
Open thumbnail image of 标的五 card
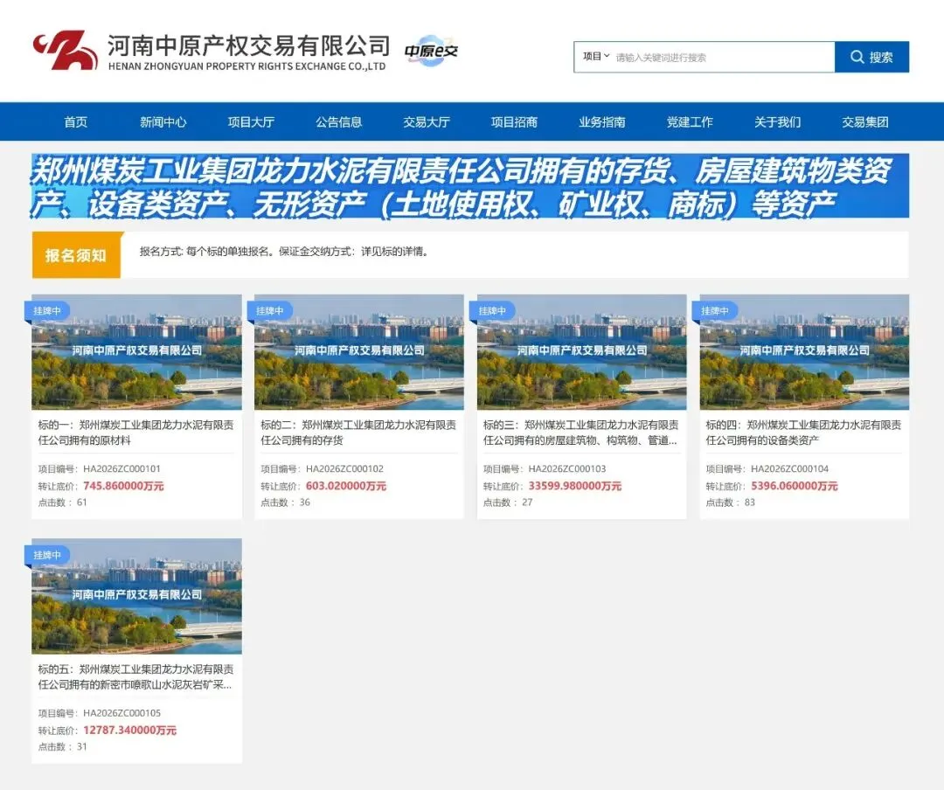coord(136,596)
